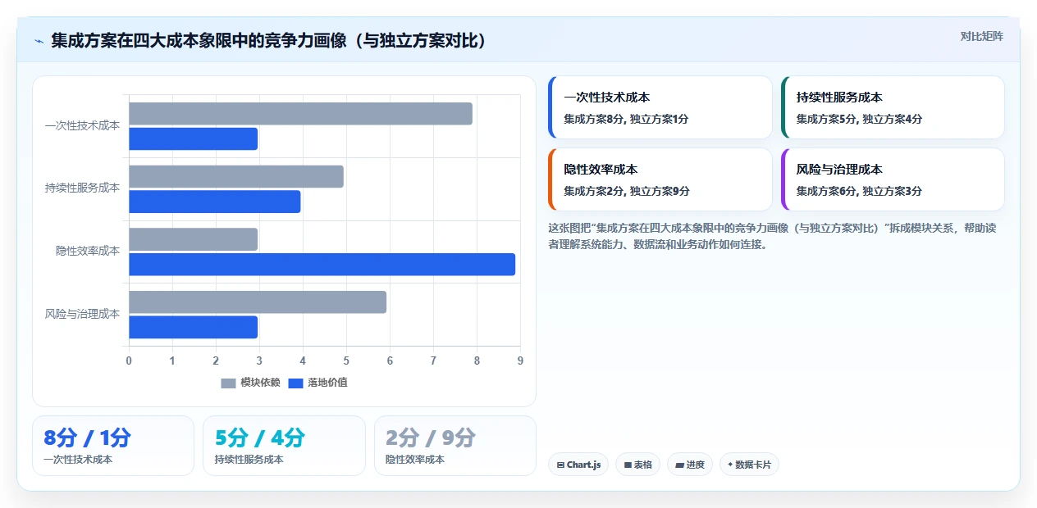This screenshot has height=508, width=1037.
Task: Click blue bar for 一次性技术成本
Action: point(193,138)
